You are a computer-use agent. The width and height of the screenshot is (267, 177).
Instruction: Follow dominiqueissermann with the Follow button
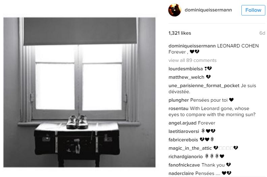253,10
